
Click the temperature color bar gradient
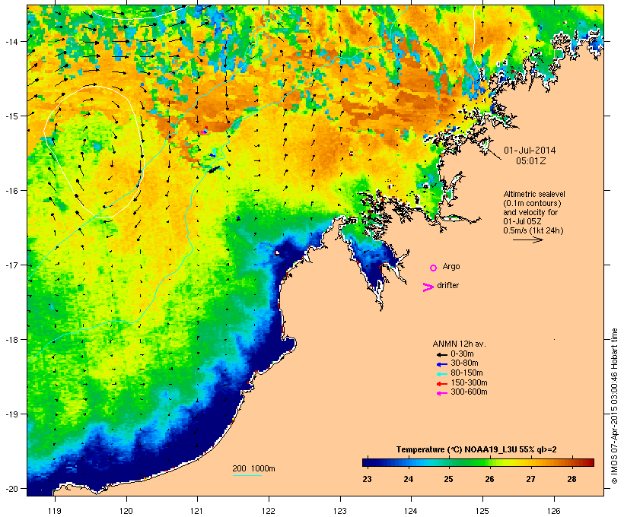click(478, 462)
